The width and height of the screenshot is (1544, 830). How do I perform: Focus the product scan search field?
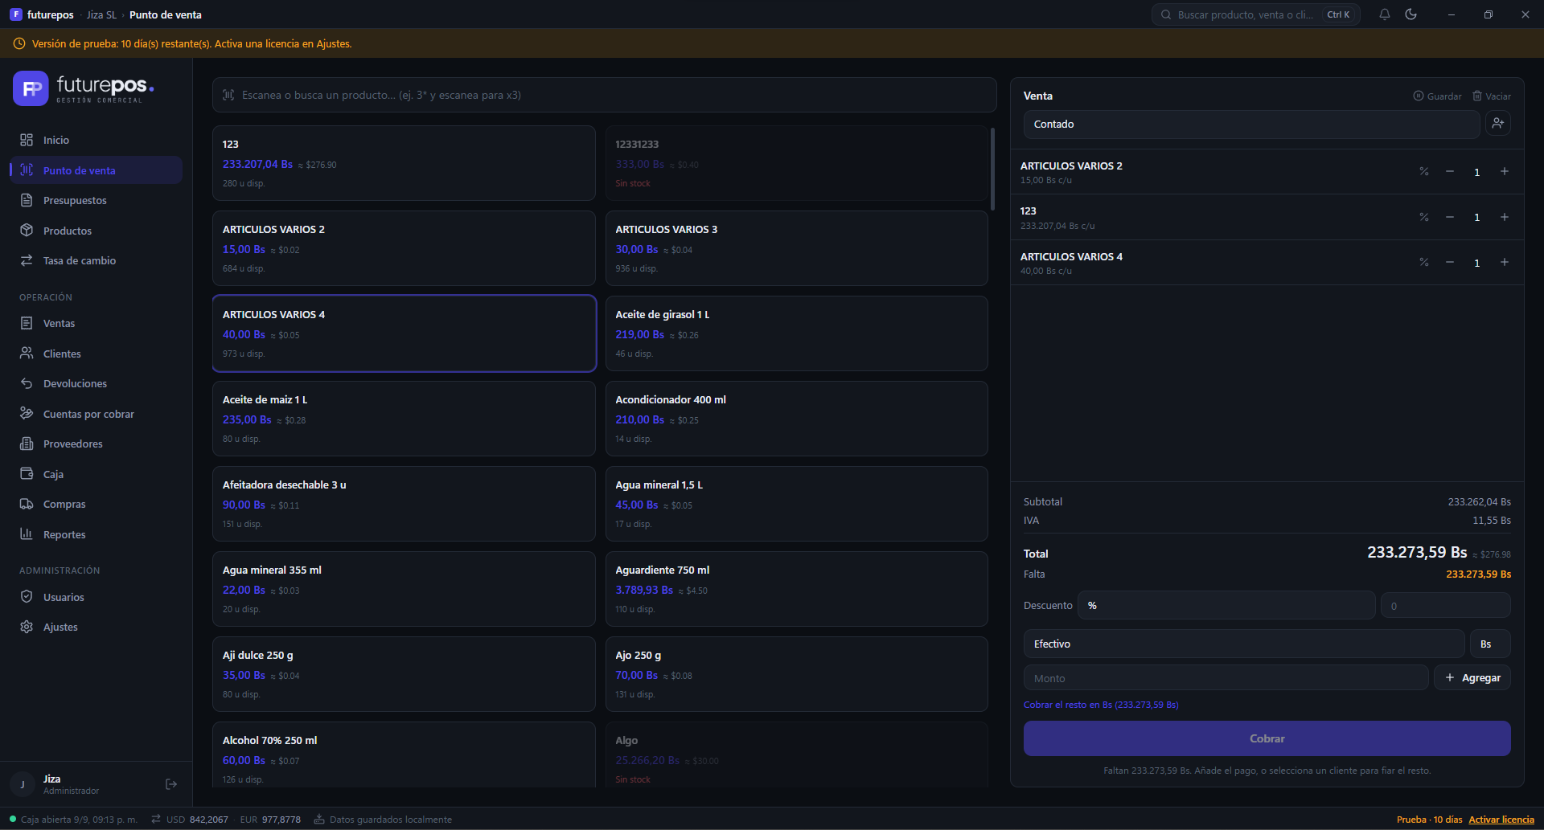click(604, 95)
